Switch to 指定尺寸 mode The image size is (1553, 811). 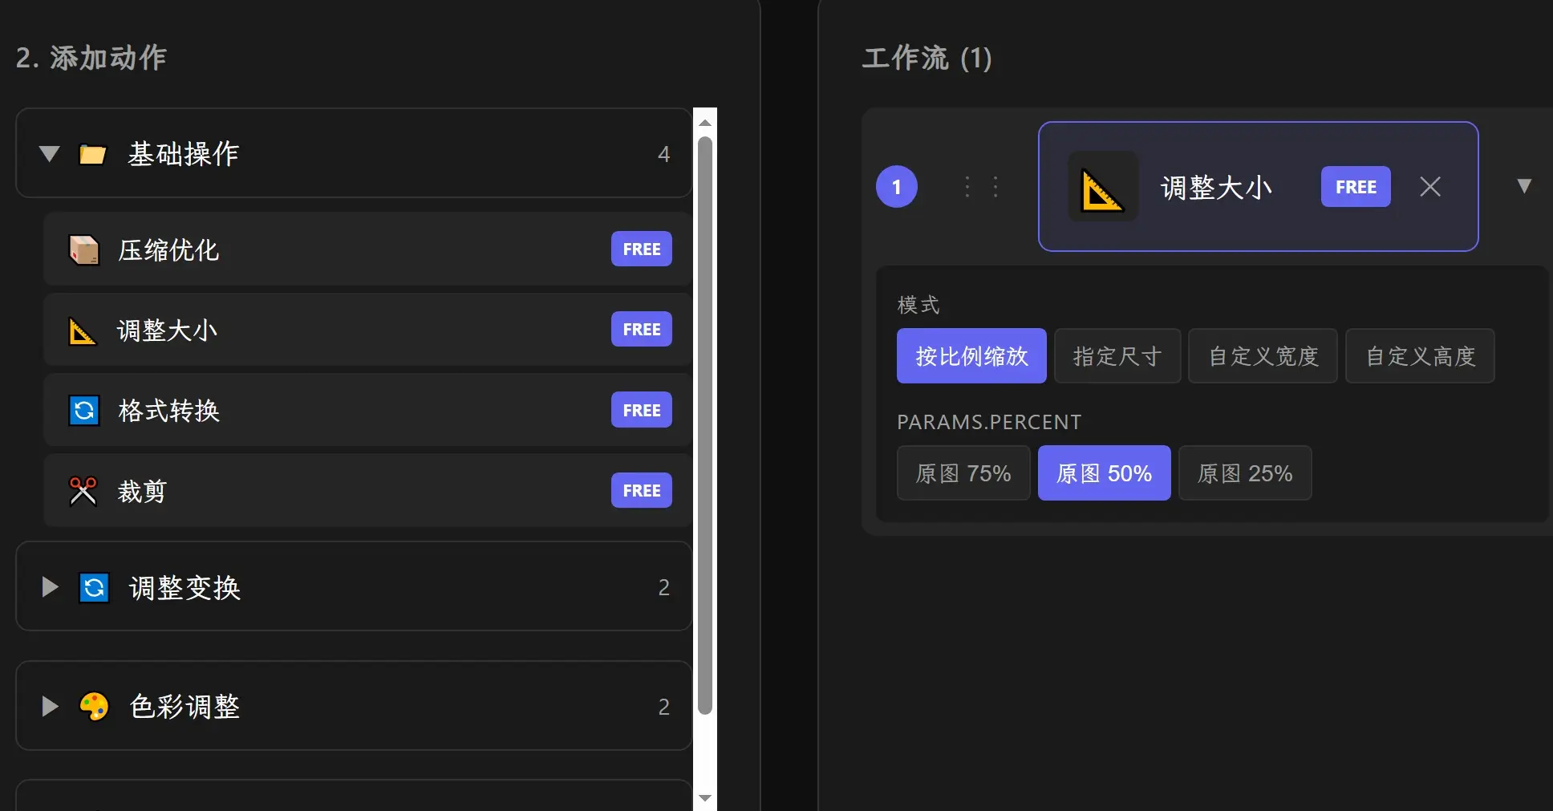(x=1117, y=355)
